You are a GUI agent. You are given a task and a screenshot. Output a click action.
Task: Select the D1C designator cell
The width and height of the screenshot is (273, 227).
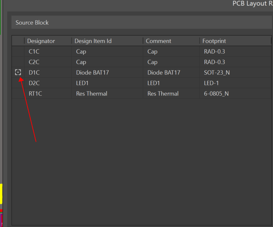click(x=34, y=73)
